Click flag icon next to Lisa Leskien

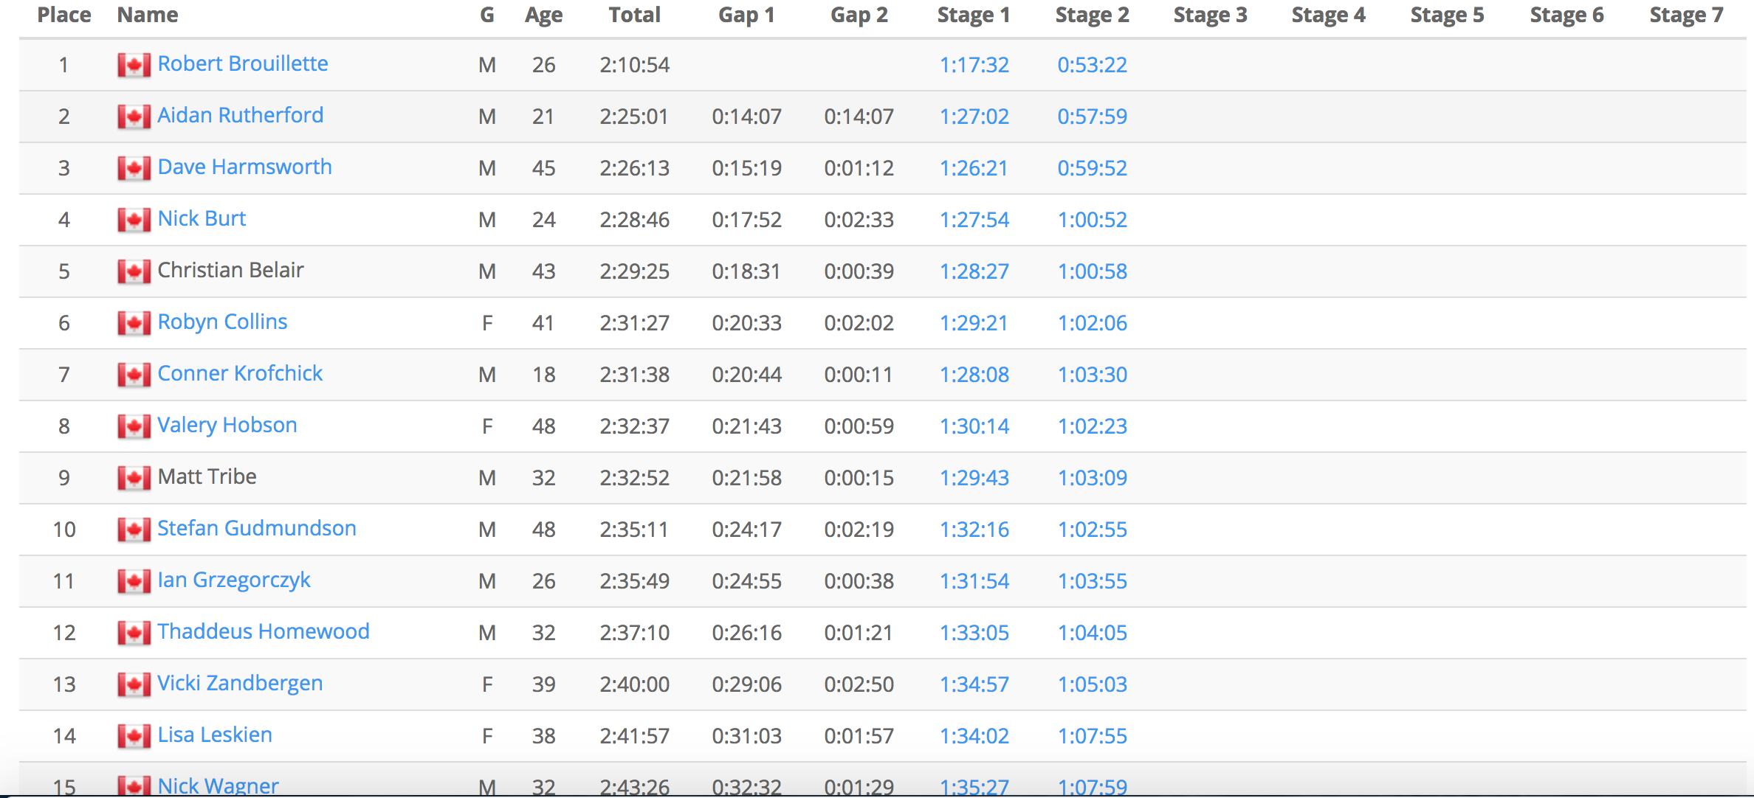pyautogui.click(x=134, y=736)
